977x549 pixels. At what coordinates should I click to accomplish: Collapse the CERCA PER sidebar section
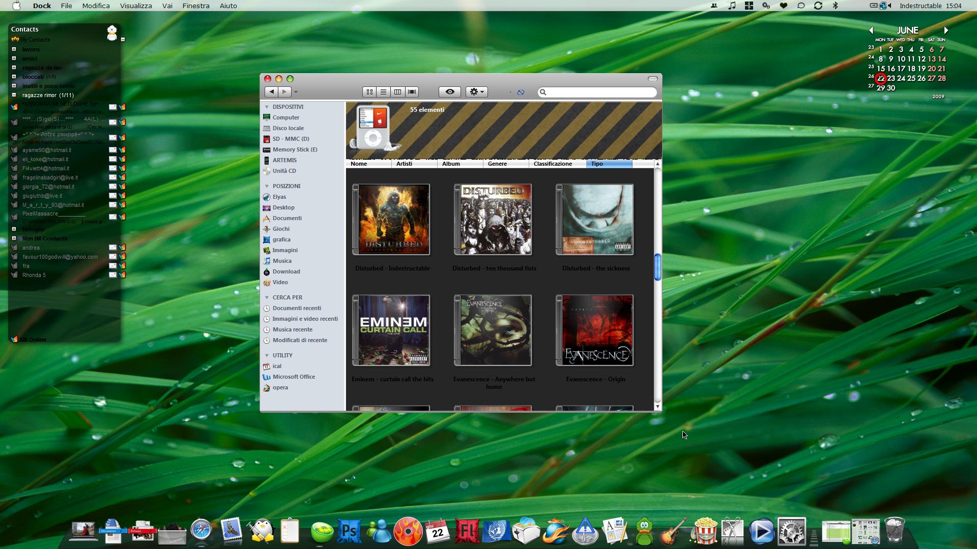pyautogui.click(x=267, y=297)
